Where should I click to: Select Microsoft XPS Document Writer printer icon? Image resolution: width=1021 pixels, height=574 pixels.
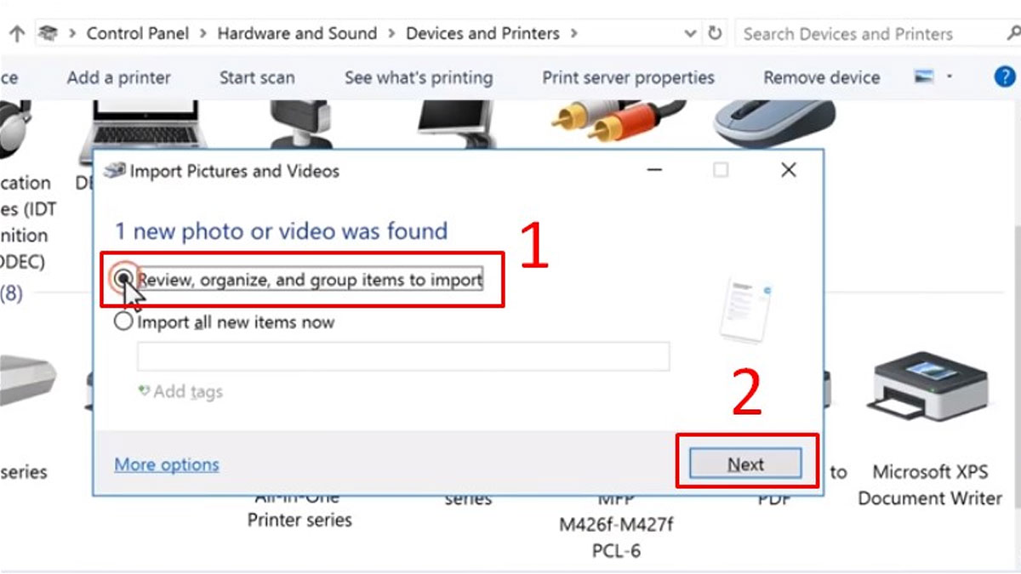click(928, 383)
